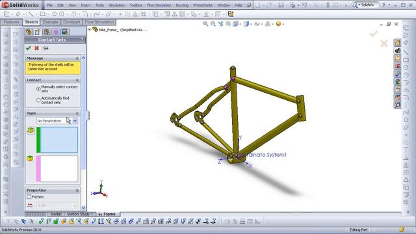
Task: Click the SolidWorks search field
Action: (x=369, y=5)
